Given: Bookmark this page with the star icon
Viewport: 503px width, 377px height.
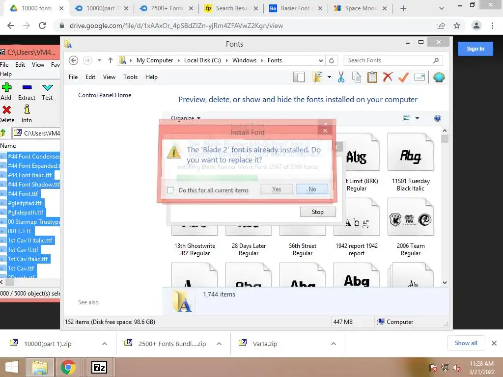Looking at the screenshot, I should point(457,26).
